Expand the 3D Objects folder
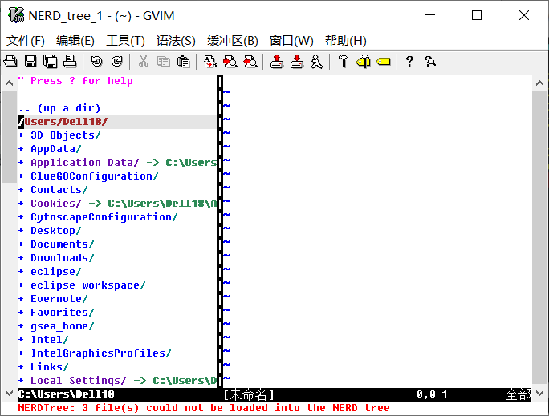This screenshot has height=416, width=549. (x=21, y=135)
